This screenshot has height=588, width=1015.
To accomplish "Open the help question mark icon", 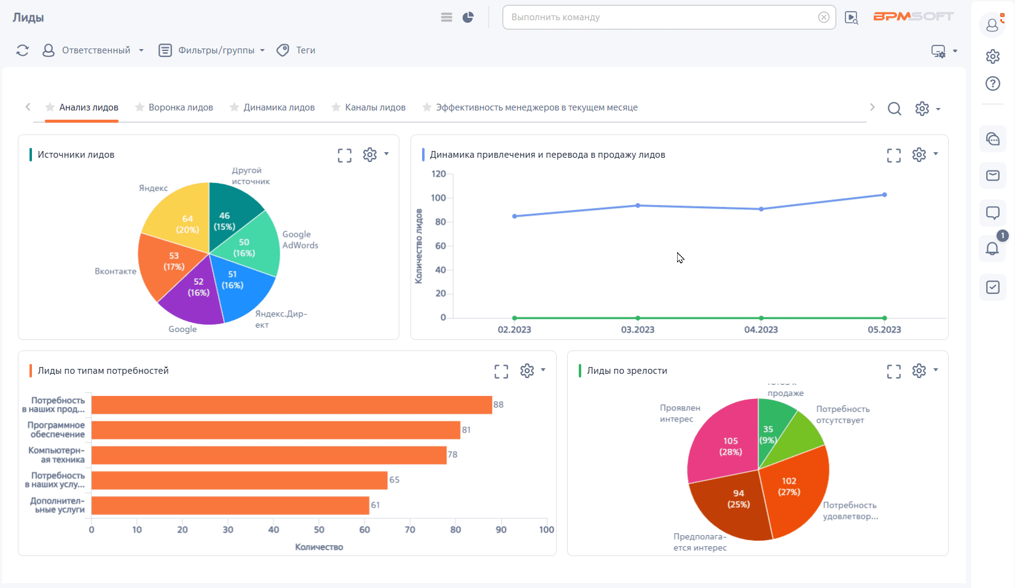I will (x=992, y=83).
